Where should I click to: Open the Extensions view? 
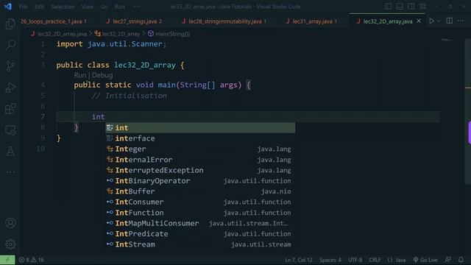10,109
